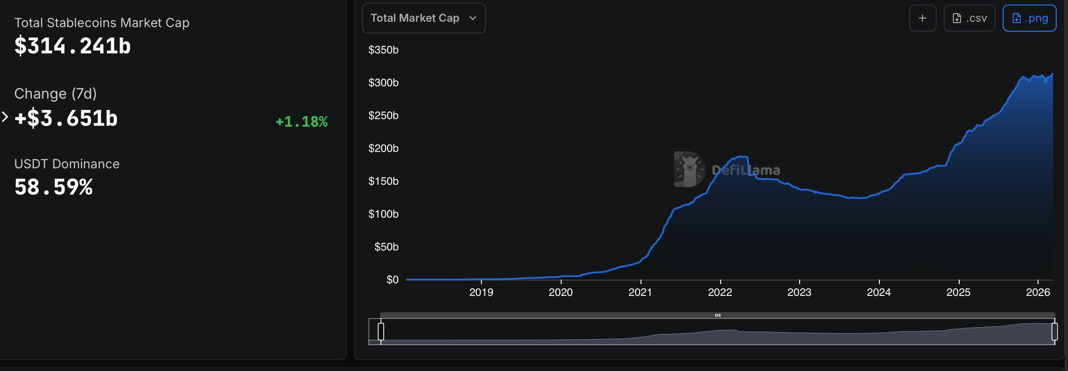
Task: Click the plus icon to add chart
Action: 922,18
